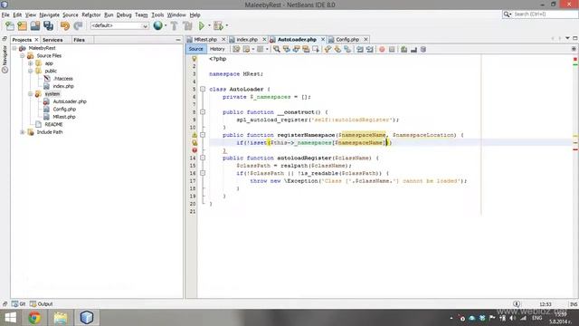The width and height of the screenshot is (579, 326).
Task: Open the Navigator side panel
Action: point(5,59)
